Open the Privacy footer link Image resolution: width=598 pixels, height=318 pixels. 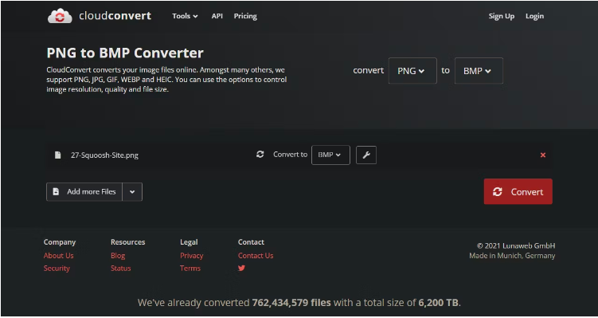[191, 255]
